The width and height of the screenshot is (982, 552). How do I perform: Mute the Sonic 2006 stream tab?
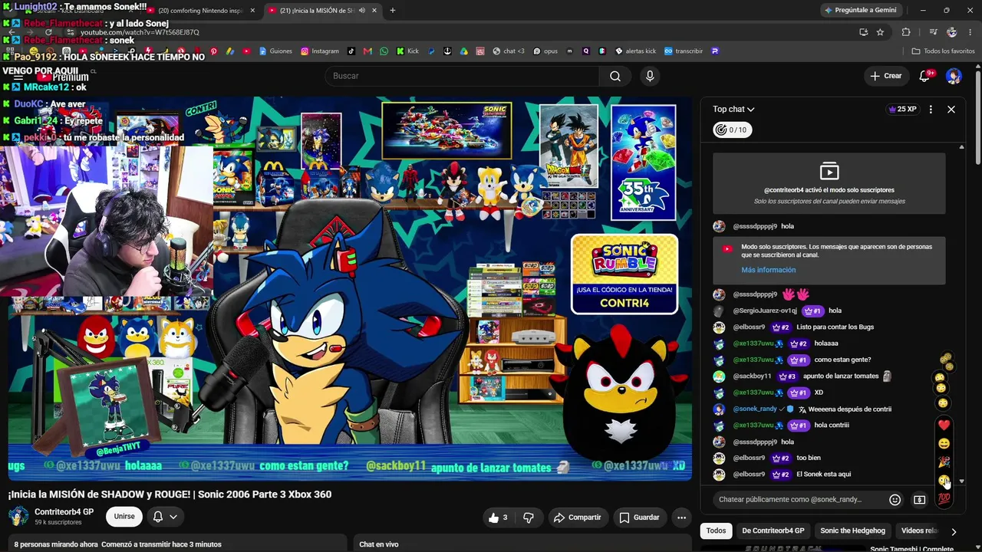[x=362, y=10]
